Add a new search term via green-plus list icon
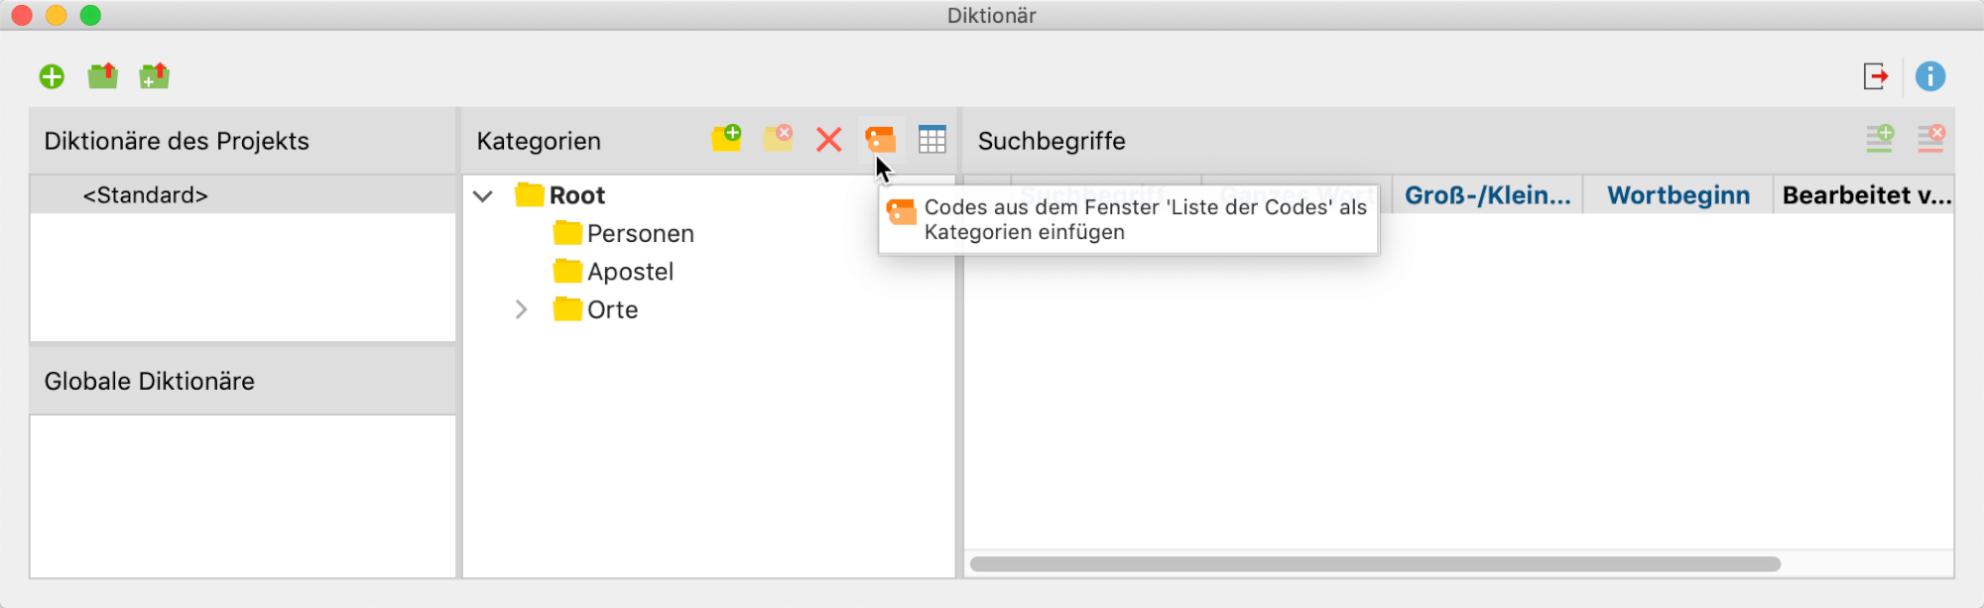Viewport: 1984px width, 608px height. click(x=1880, y=139)
